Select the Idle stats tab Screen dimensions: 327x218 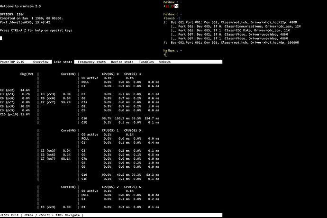[63, 62]
